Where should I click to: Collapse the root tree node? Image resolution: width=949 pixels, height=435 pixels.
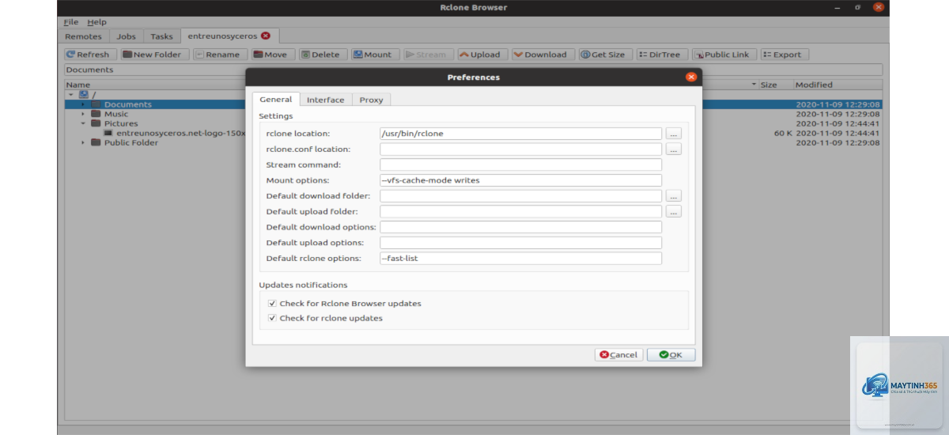[x=70, y=95]
